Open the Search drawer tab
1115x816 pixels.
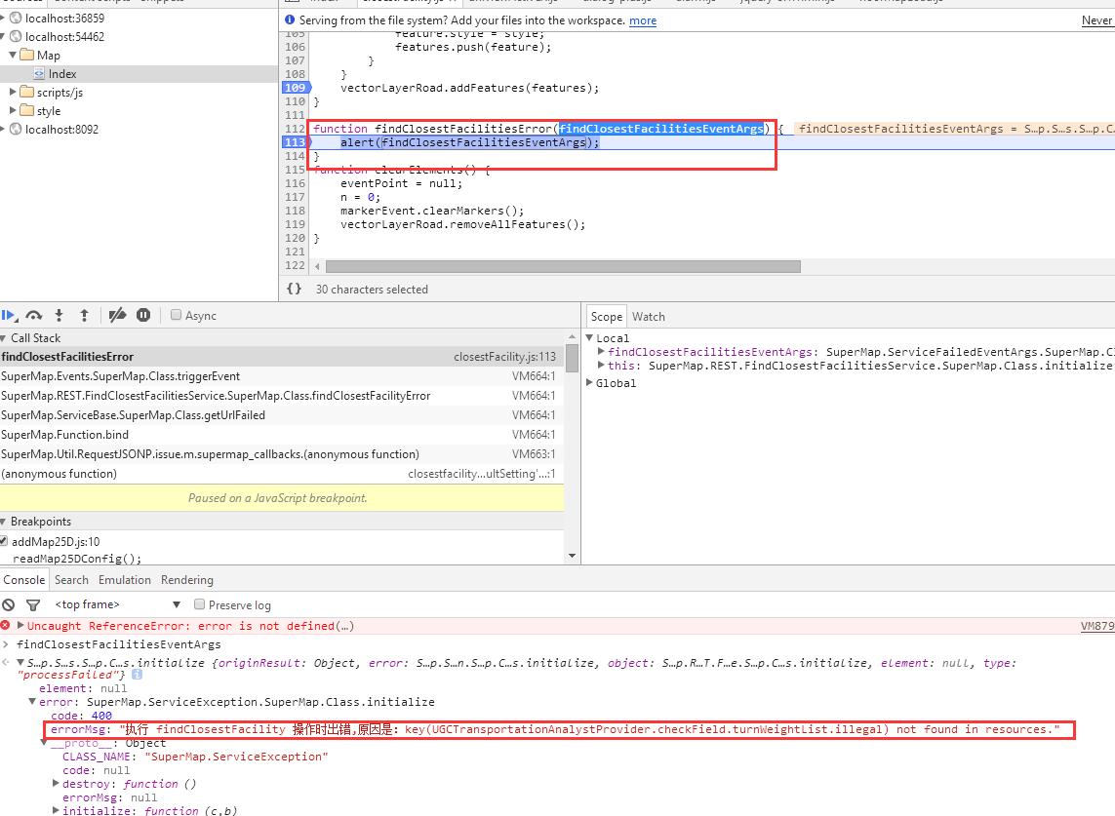72,579
